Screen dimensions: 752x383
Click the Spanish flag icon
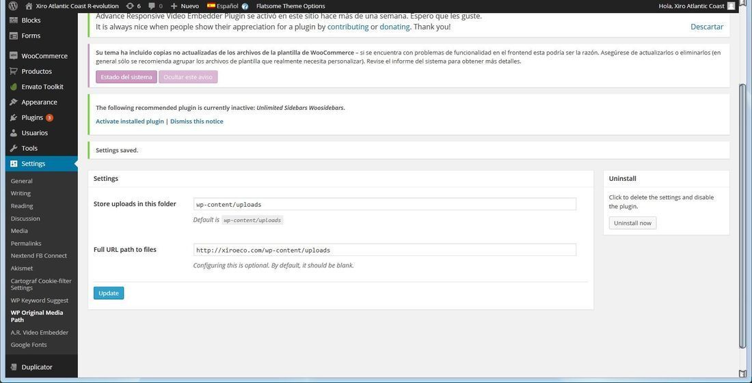coord(211,5)
